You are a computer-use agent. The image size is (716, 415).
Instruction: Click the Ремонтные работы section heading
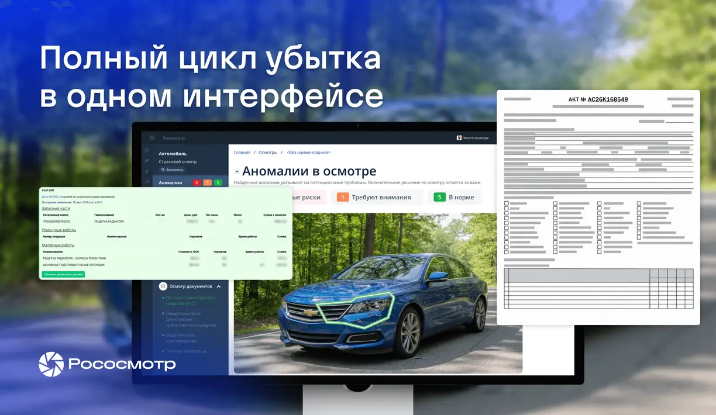(58, 230)
